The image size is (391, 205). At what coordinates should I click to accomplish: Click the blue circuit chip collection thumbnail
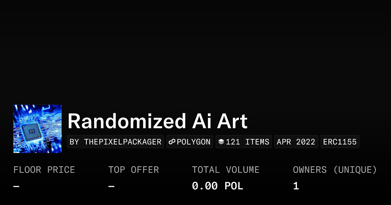[x=37, y=129]
